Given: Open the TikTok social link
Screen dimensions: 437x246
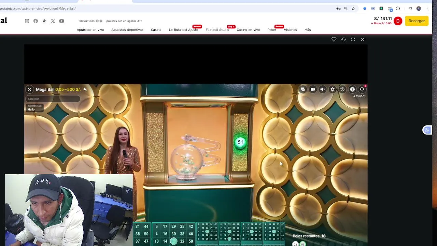Looking at the screenshot, I should [x=44, y=21].
